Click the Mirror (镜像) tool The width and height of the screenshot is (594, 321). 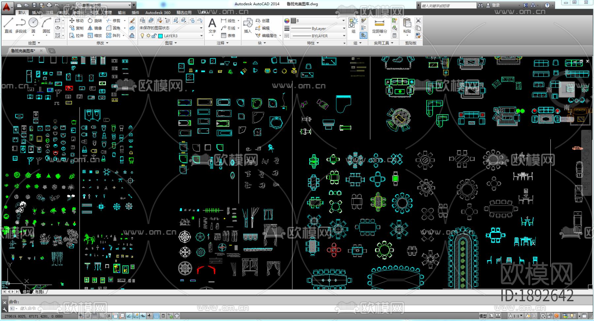click(x=95, y=28)
